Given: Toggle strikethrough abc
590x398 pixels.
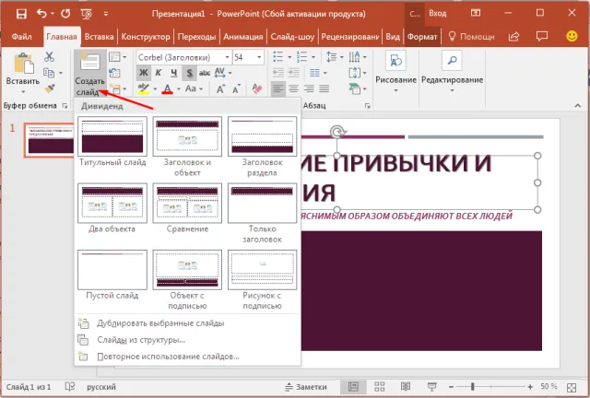Looking at the screenshot, I should (x=205, y=73).
